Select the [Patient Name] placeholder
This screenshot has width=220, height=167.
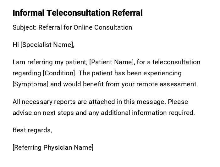112,62
